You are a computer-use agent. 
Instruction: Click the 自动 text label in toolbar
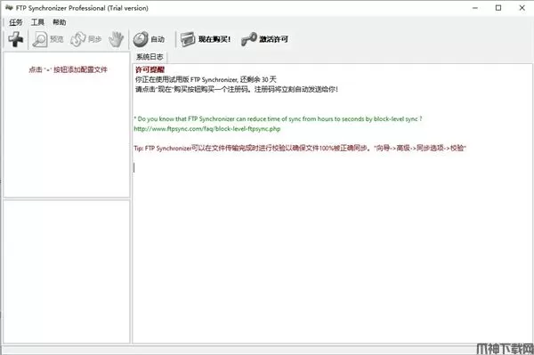[x=158, y=39]
